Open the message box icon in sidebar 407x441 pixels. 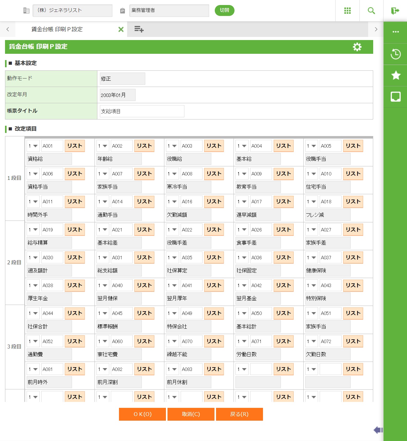click(x=395, y=97)
